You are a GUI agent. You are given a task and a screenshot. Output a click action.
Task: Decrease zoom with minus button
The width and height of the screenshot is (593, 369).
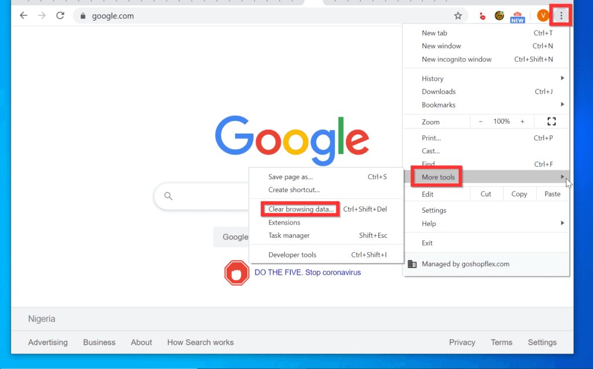click(481, 121)
